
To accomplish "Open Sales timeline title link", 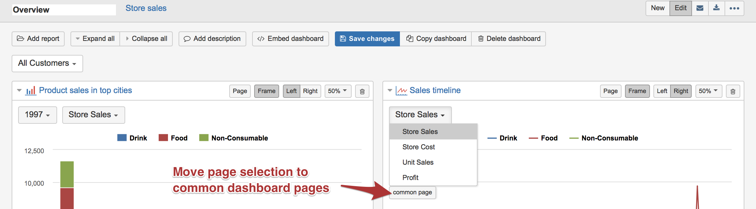I will click(435, 90).
